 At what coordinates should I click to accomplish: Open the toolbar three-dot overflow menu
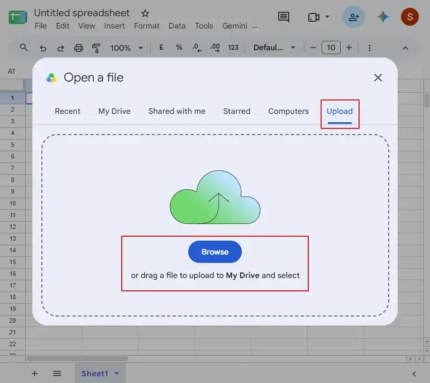point(369,48)
